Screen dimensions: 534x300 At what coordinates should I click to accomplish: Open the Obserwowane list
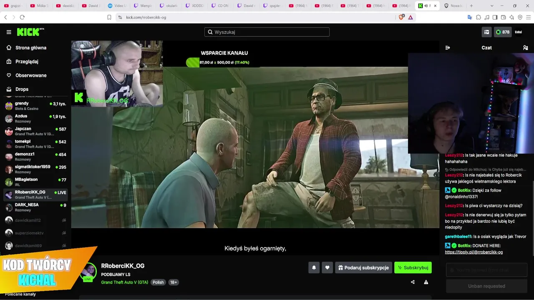pos(31,75)
